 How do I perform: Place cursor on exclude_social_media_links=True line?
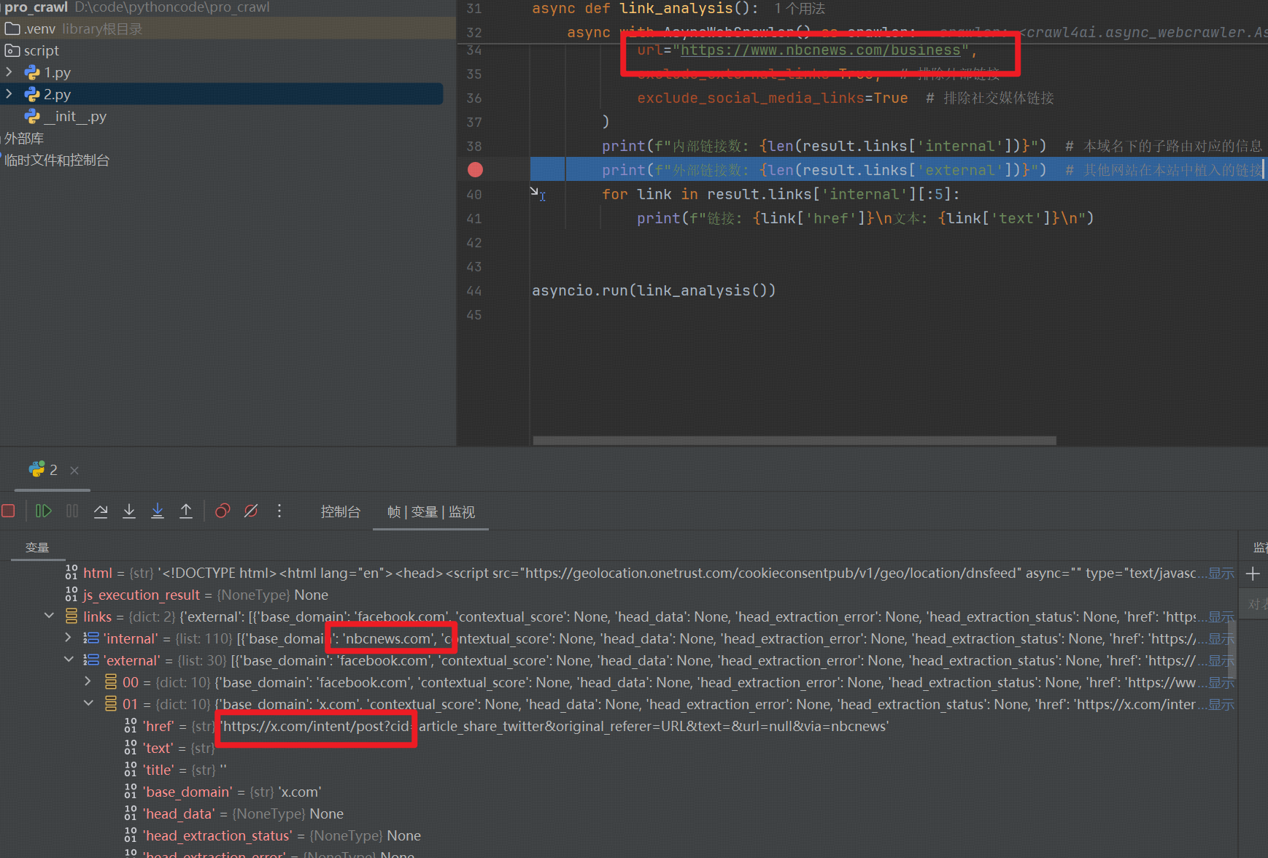(x=773, y=98)
